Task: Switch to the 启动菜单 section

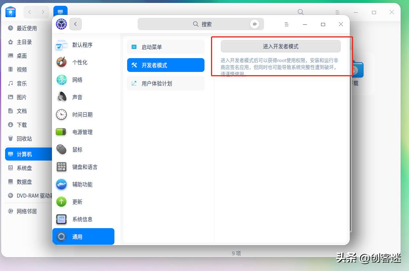Action: (166, 46)
